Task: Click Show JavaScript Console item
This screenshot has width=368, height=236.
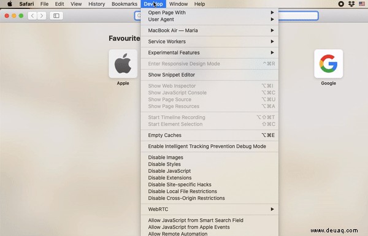Action: click(210, 93)
